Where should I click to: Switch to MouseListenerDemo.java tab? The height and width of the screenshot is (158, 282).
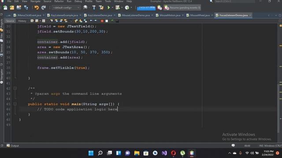coord(136,15)
